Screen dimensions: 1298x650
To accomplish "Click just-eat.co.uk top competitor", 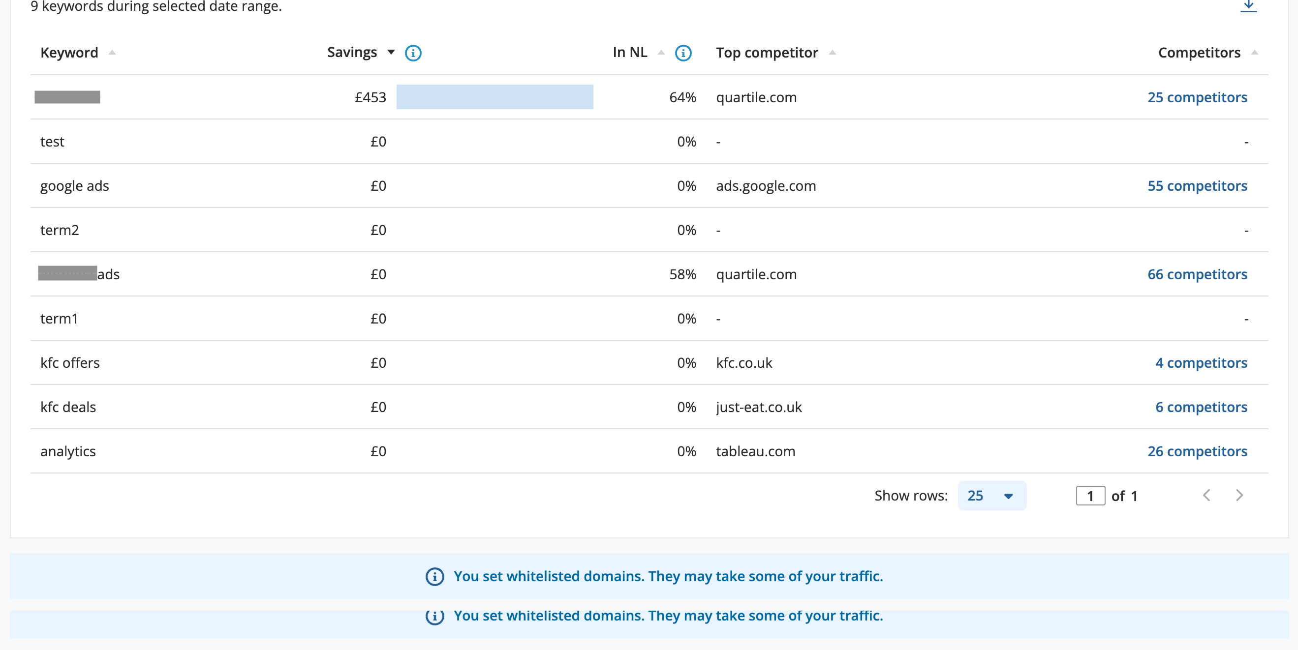I will 759,407.
